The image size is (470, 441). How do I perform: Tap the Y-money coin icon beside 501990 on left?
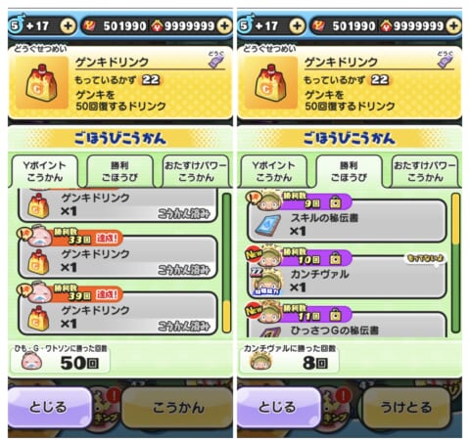tap(89, 25)
